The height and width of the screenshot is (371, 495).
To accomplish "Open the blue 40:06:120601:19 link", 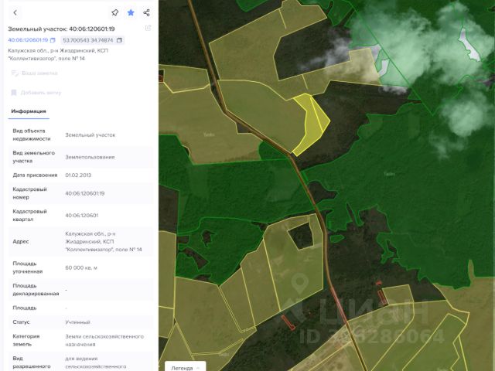I will point(28,40).
